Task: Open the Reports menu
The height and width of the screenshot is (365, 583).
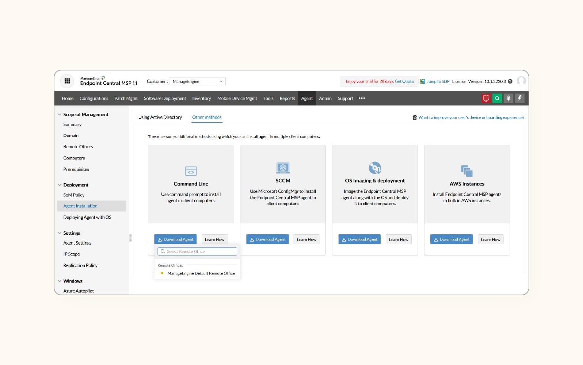Action: [x=287, y=98]
